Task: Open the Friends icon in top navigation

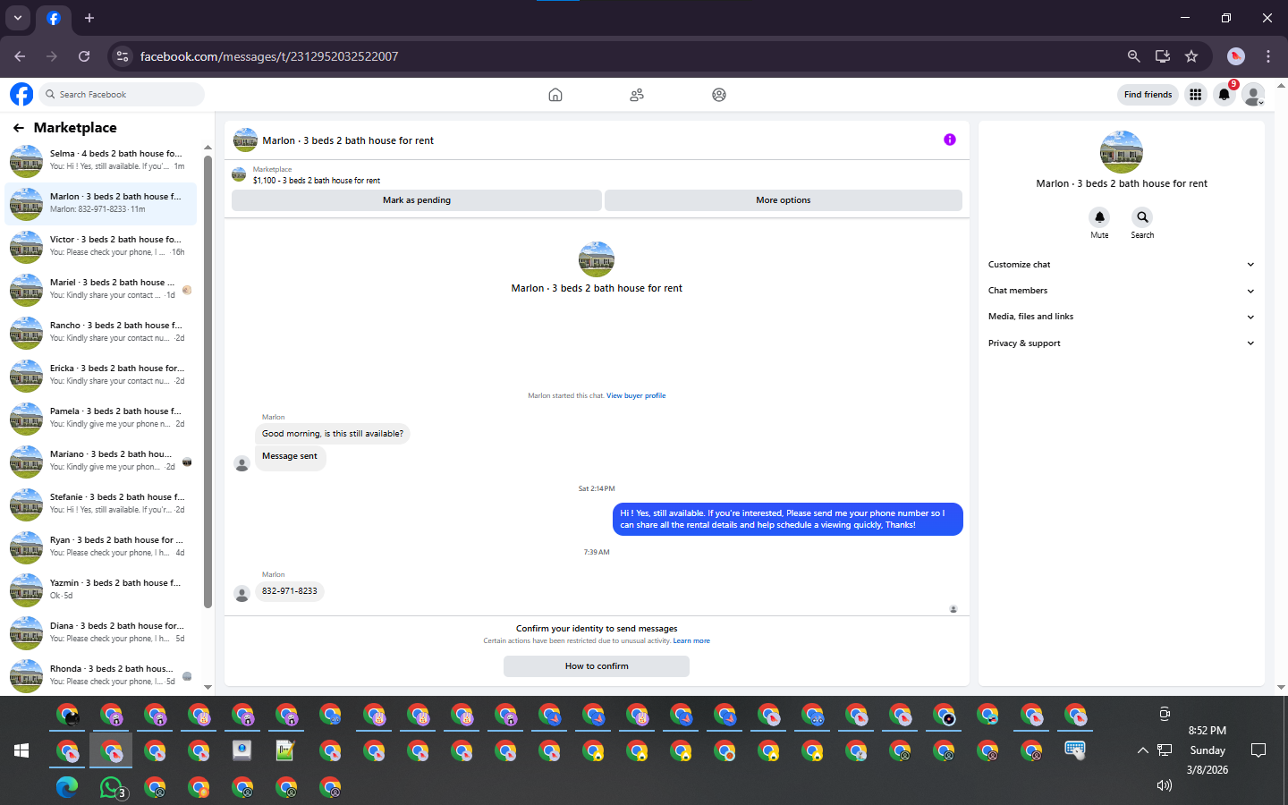Action: tap(637, 95)
